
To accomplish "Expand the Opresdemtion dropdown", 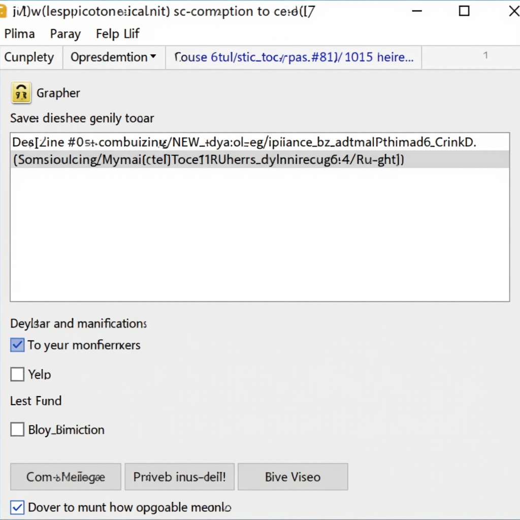I will 114,57.
